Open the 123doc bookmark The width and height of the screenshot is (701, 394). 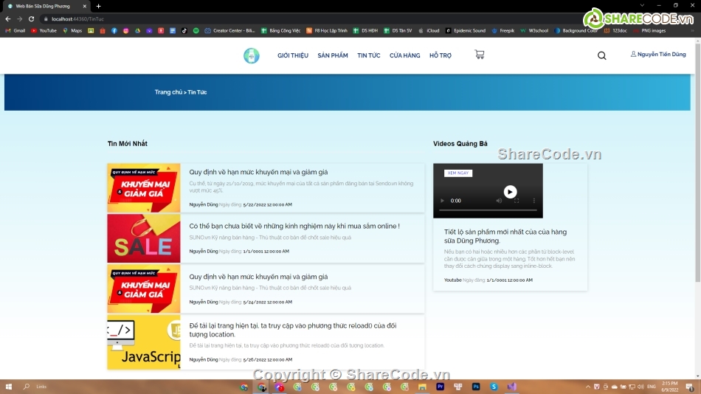point(615,31)
